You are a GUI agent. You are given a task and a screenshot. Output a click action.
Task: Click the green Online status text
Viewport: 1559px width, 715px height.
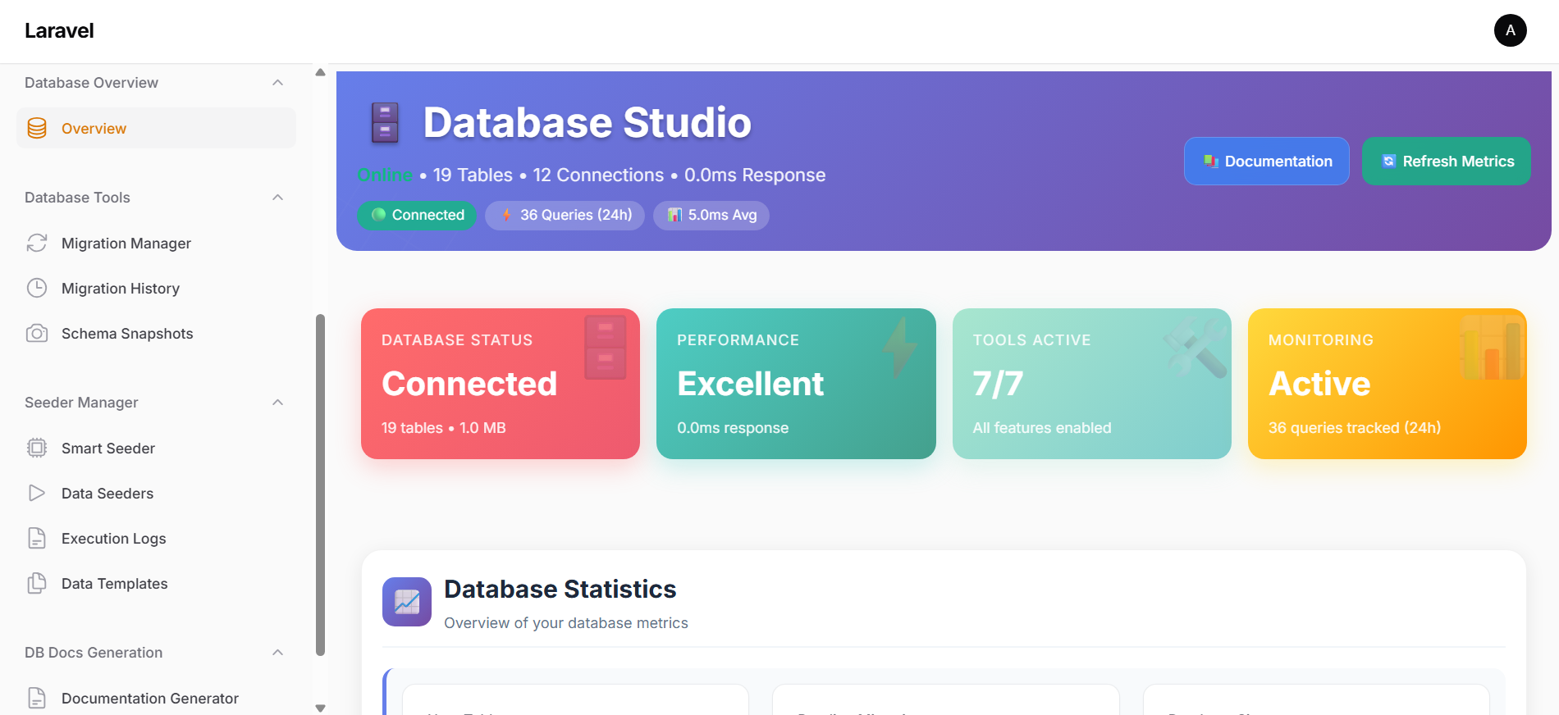385,175
